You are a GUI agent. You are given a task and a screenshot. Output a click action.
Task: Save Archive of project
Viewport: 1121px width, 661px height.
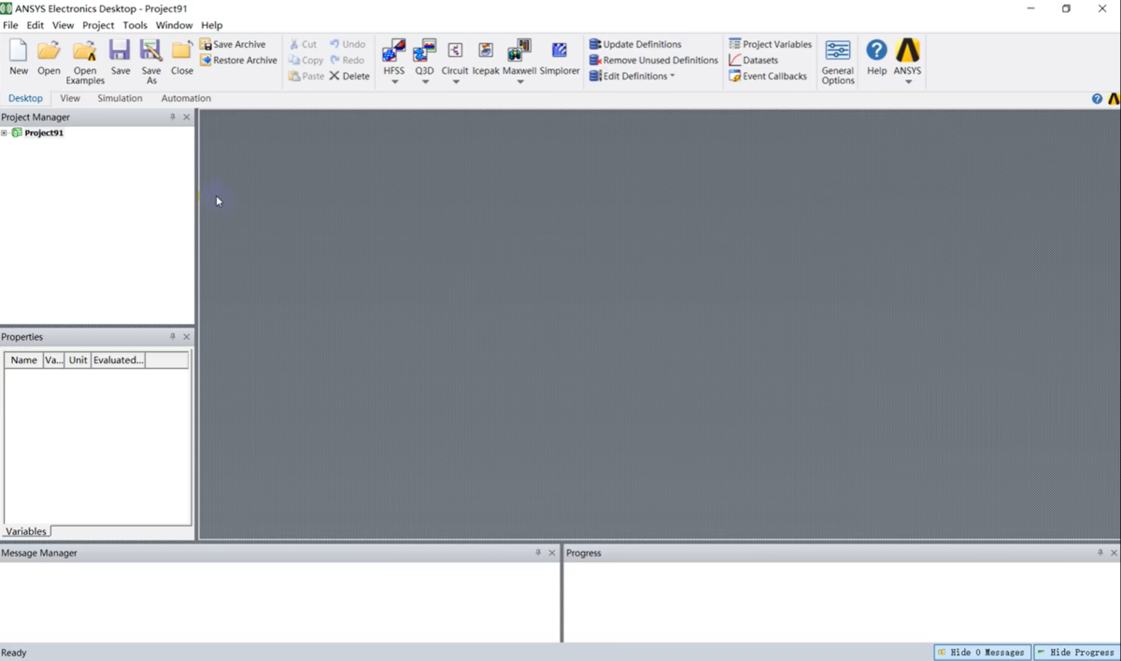233,44
